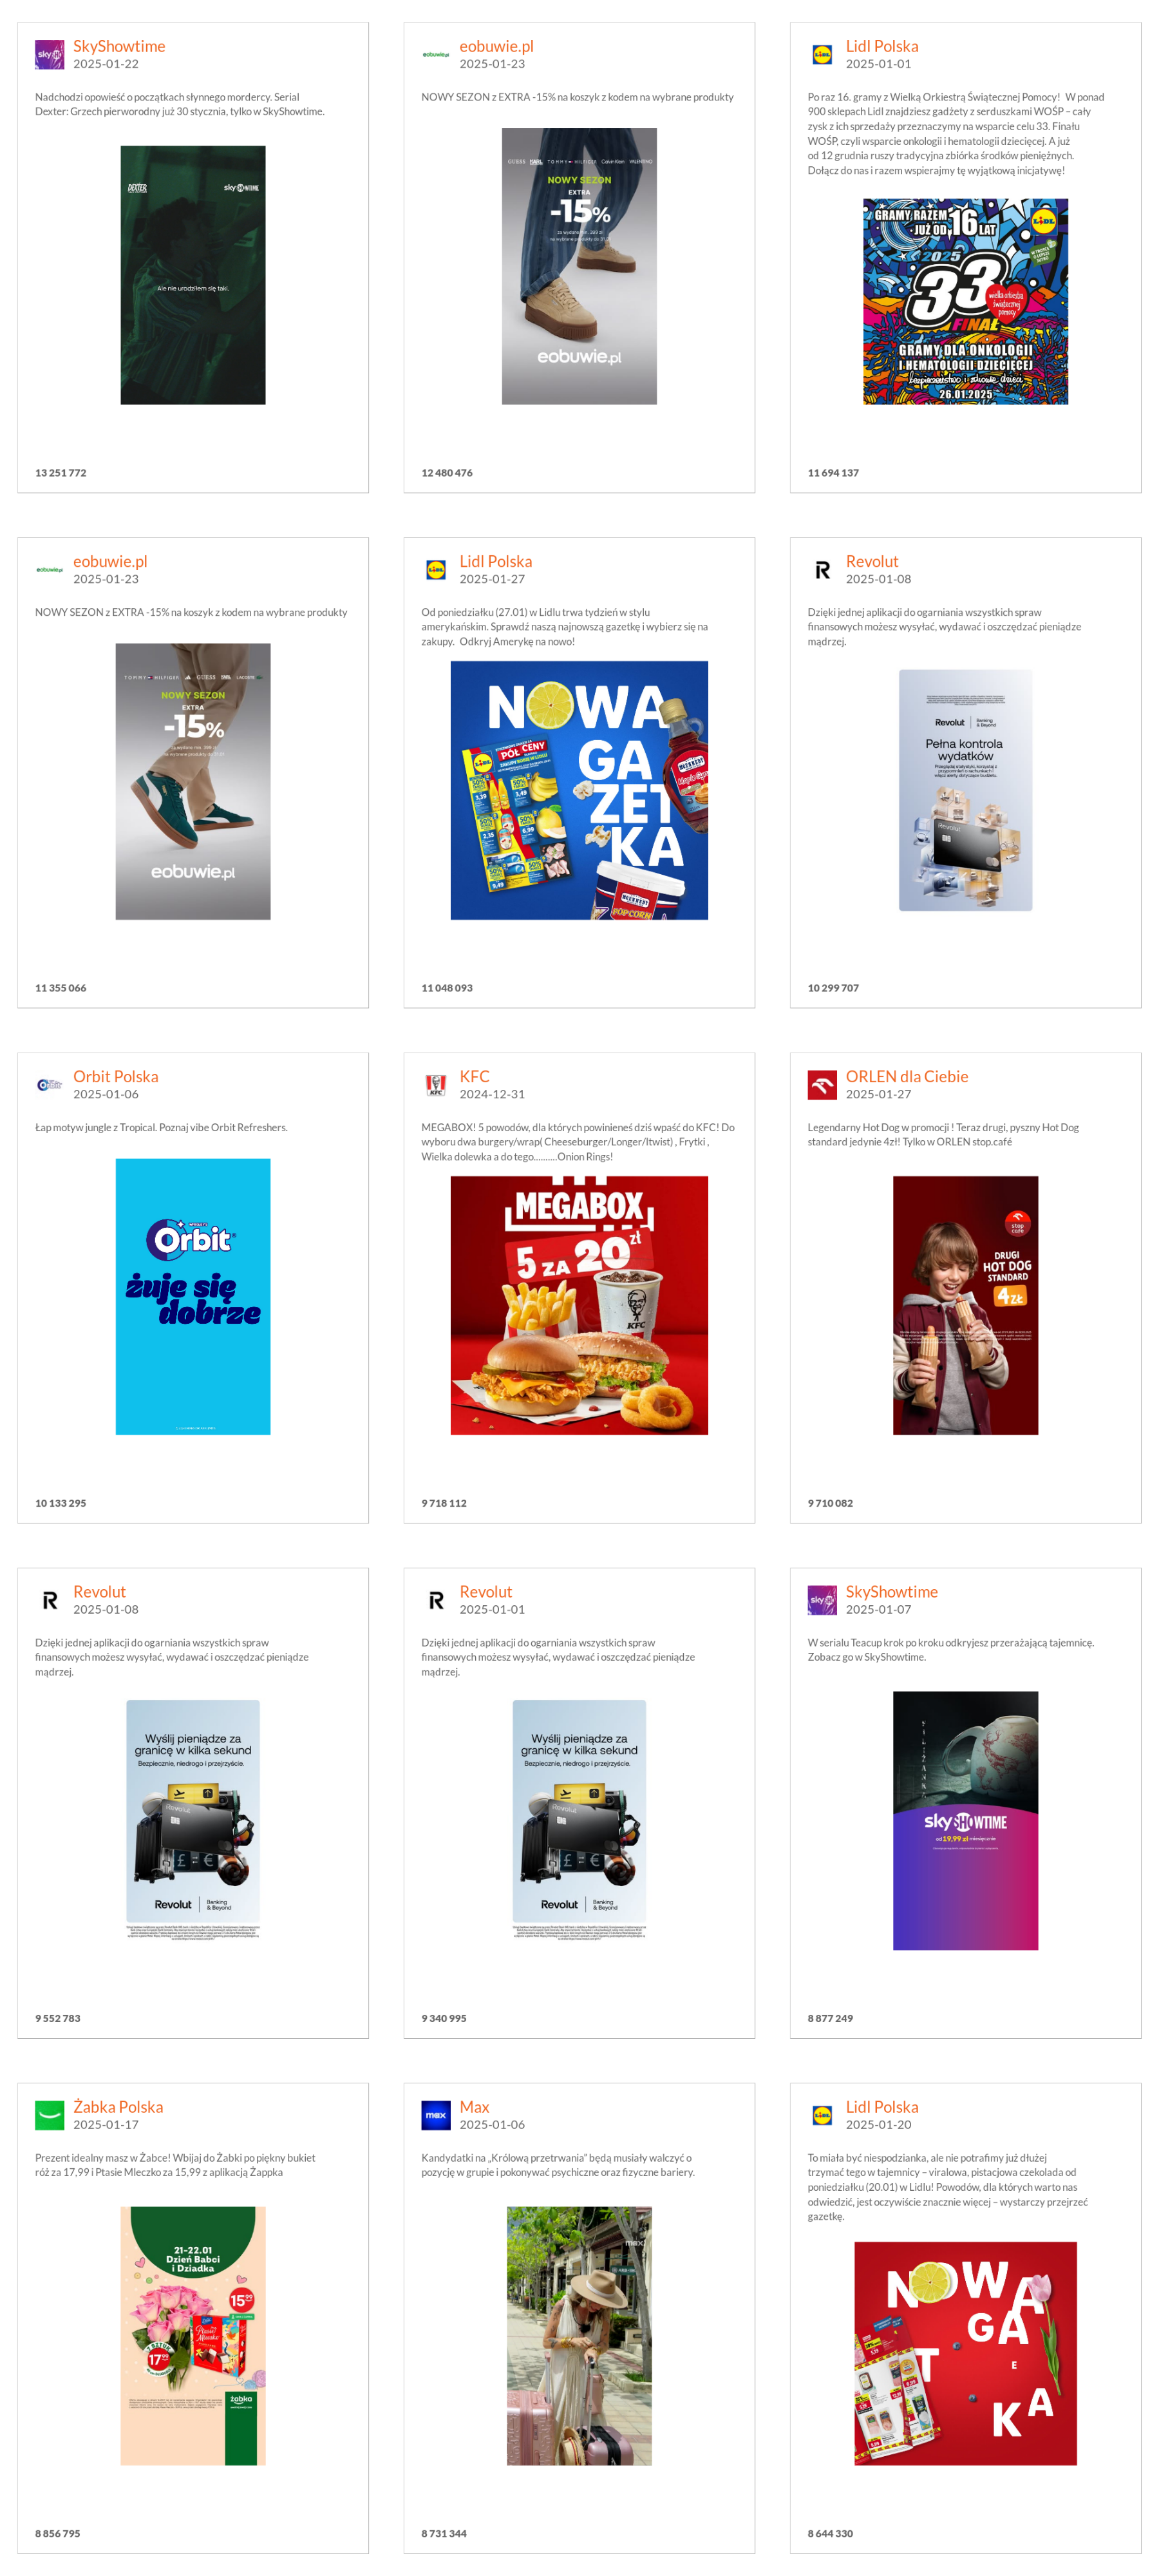Open the Orbit żuje się dobrze ad image
This screenshot has width=1159, height=2576.
coord(193,1296)
